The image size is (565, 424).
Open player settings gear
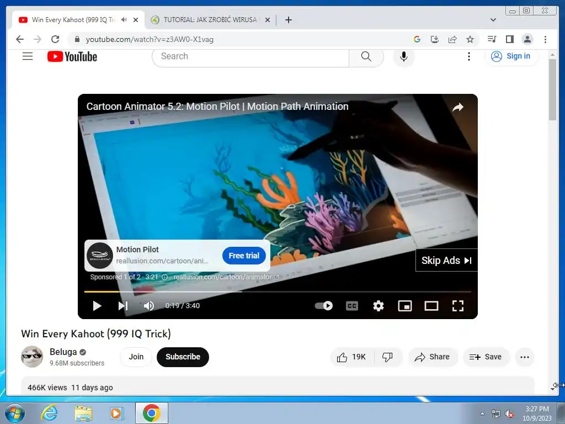[x=379, y=306]
